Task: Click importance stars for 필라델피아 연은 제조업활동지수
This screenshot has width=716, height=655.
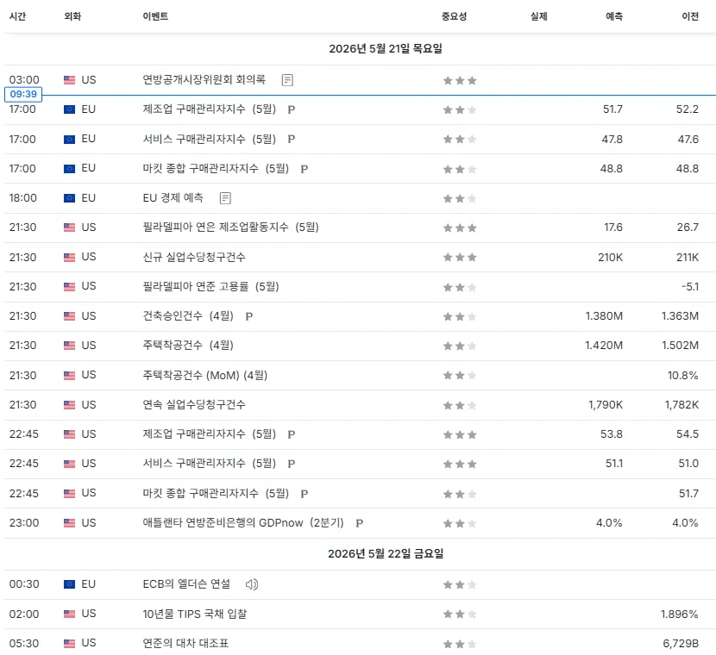Action: click(x=460, y=228)
